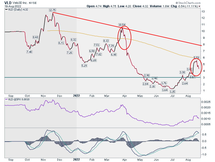Click the 2.64 price label
This screenshot has height=162, width=215.
pyautogui.click(x=185, y=83)
